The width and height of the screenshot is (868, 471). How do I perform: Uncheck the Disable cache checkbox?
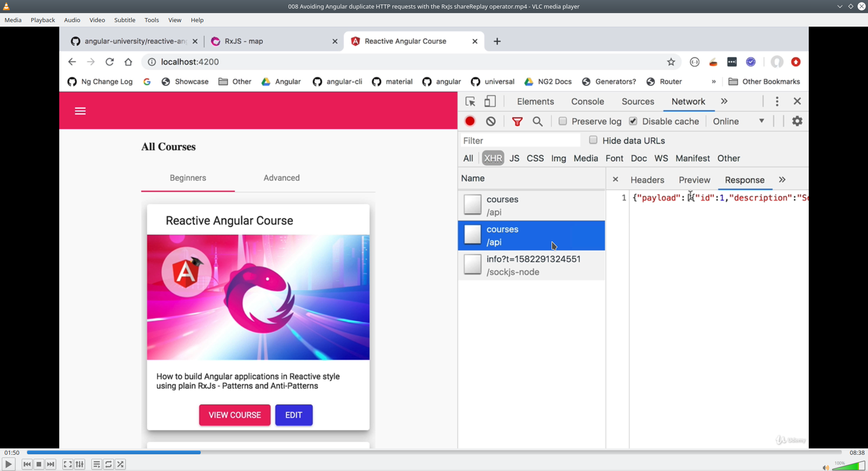[633, 121]
